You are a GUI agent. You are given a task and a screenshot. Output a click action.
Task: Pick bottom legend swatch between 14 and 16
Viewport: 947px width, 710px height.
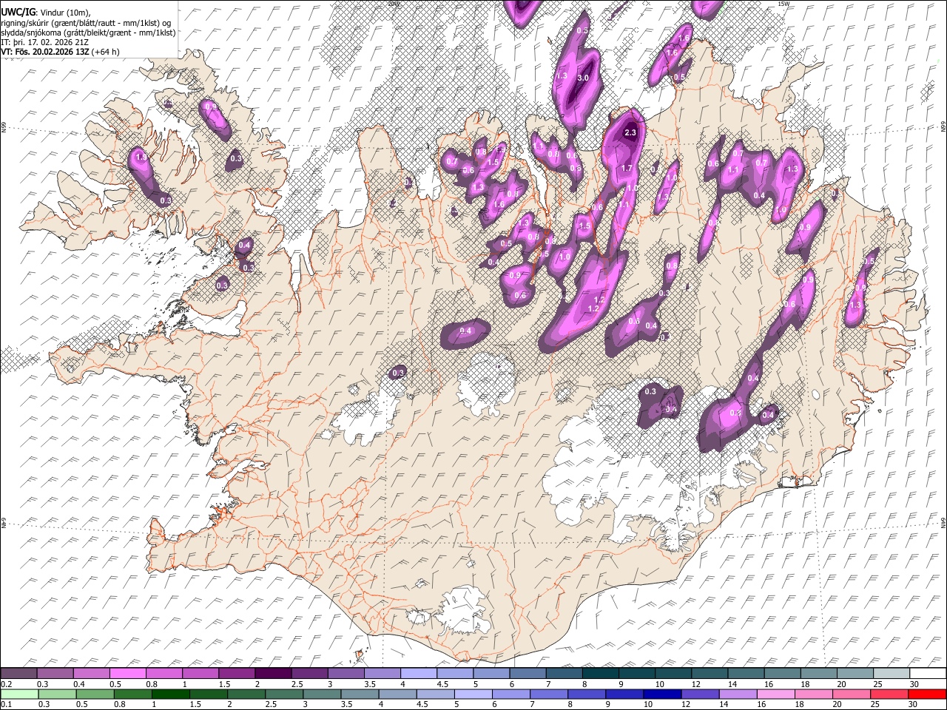coord(737,694)
